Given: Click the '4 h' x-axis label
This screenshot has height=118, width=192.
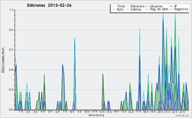Looking at the screenshot, I should 43,112.
